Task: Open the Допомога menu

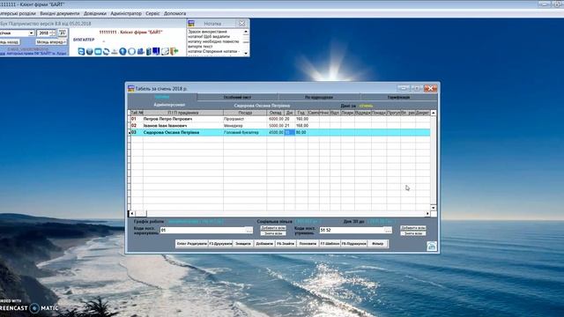Action: click(174, 13)
